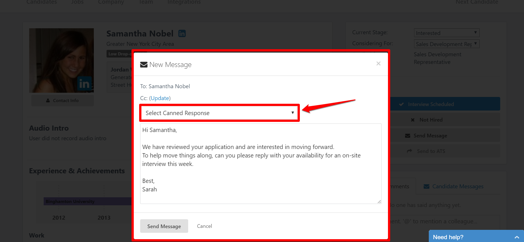The height and width of the screenshot is (242, 524).
Task: Click the Contact Info button
Action: [62, 101]
